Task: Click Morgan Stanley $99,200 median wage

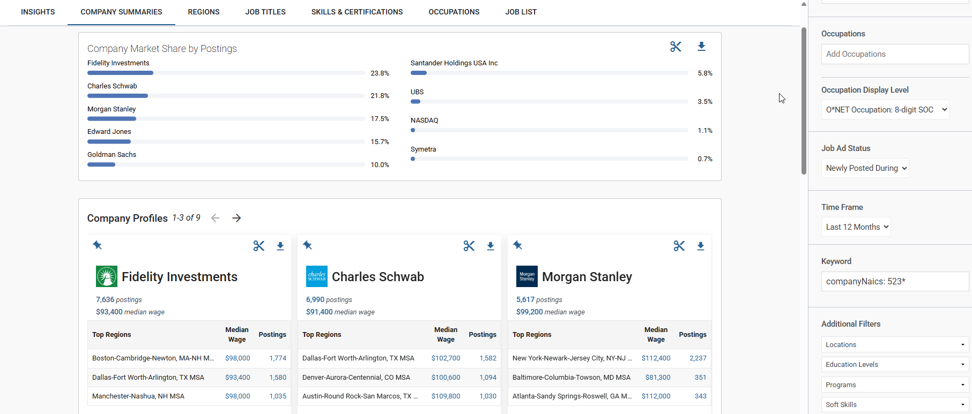Action: [551, 312]
